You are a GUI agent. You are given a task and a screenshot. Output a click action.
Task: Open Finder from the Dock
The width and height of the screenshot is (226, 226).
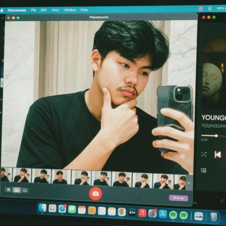[42, 208]
